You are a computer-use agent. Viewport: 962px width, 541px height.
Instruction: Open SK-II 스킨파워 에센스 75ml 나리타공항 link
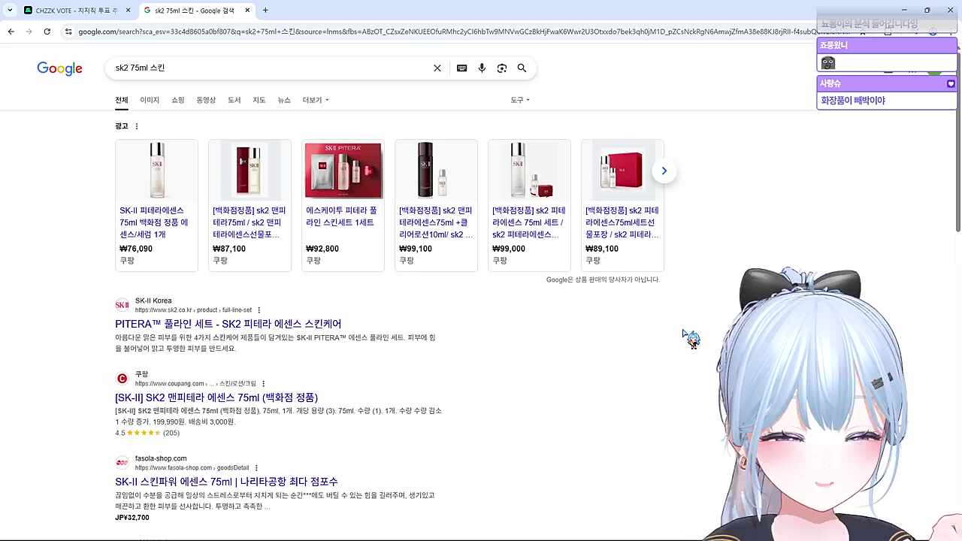click(x=226, y=482)
